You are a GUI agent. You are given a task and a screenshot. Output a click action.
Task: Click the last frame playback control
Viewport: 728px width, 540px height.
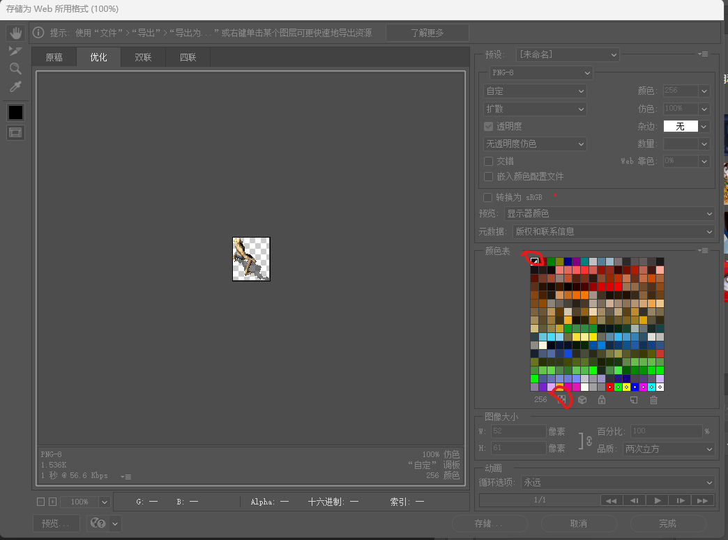click(x=703, y=500)
